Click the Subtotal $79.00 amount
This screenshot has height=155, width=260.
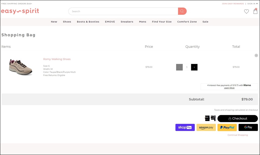[x=247, y=99]
